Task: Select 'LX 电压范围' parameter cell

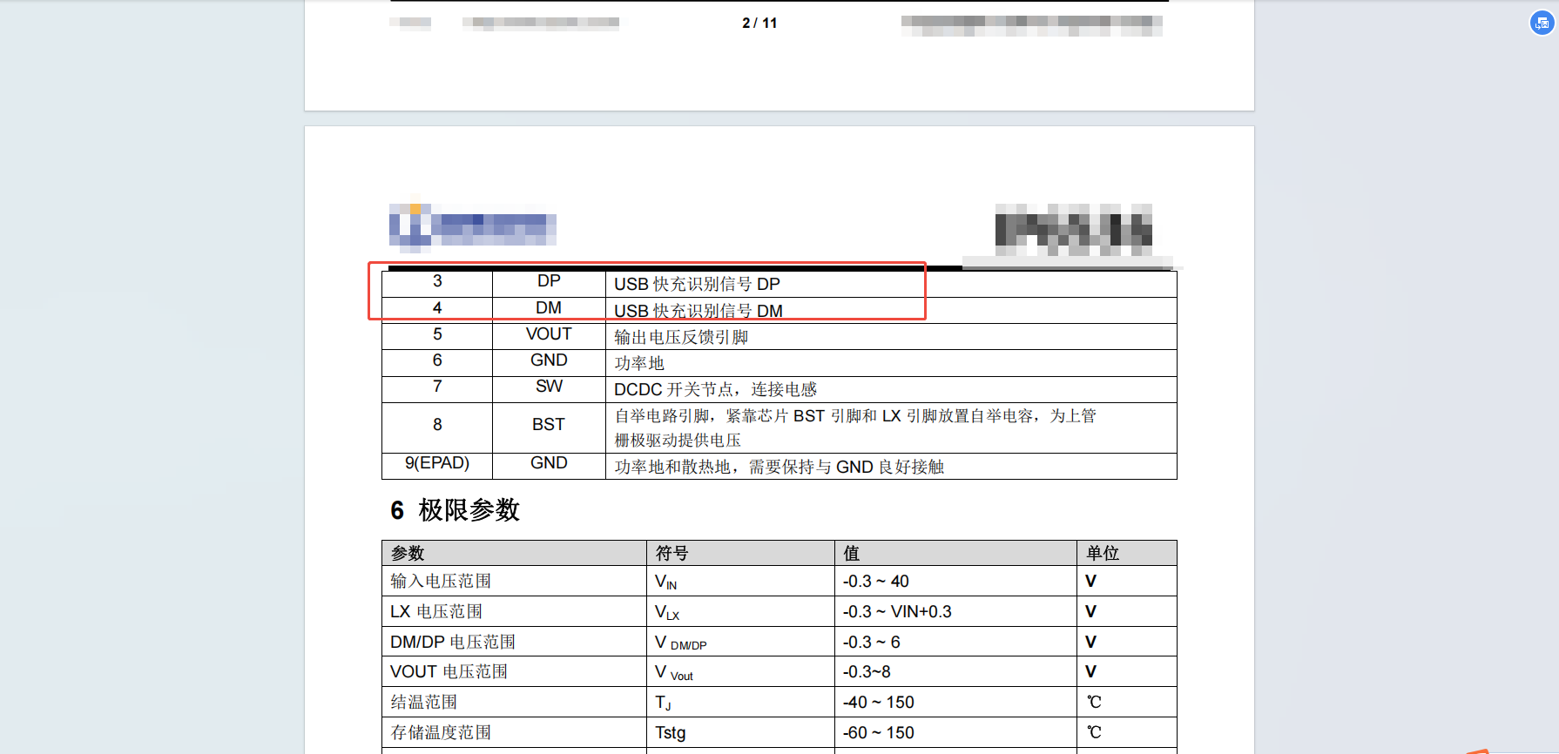Action: [514, 611]
